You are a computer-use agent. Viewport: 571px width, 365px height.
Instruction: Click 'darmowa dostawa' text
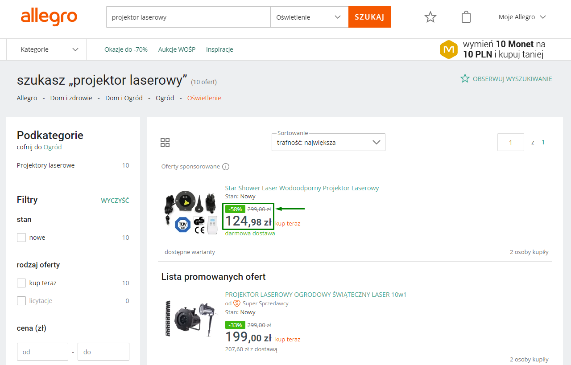click(x=250, y=233)
